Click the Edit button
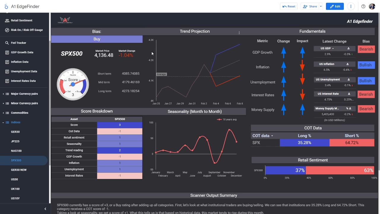 point(335,7)
